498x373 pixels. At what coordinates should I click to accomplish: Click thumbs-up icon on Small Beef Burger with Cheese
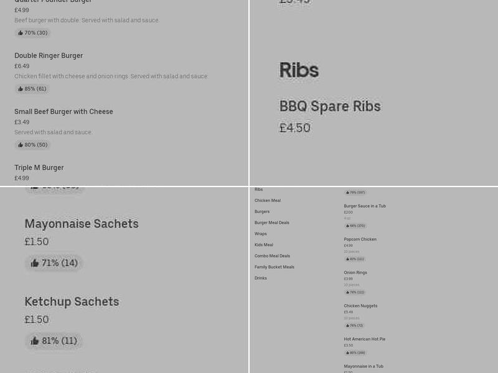coord(32,144)
